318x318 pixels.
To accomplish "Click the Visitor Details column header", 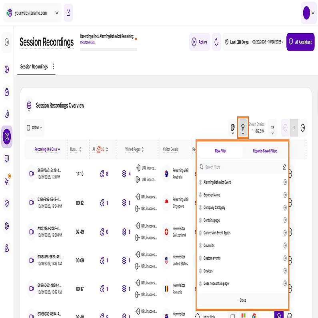I will click(170, 149).
